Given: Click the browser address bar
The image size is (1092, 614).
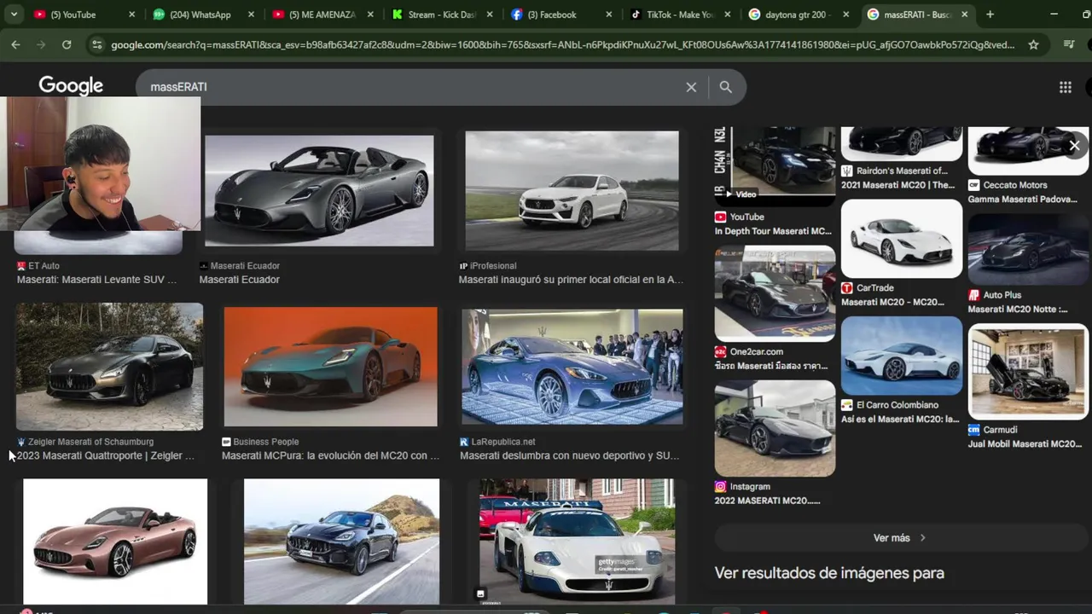Looking at the screenshot, I should point(562,44).
